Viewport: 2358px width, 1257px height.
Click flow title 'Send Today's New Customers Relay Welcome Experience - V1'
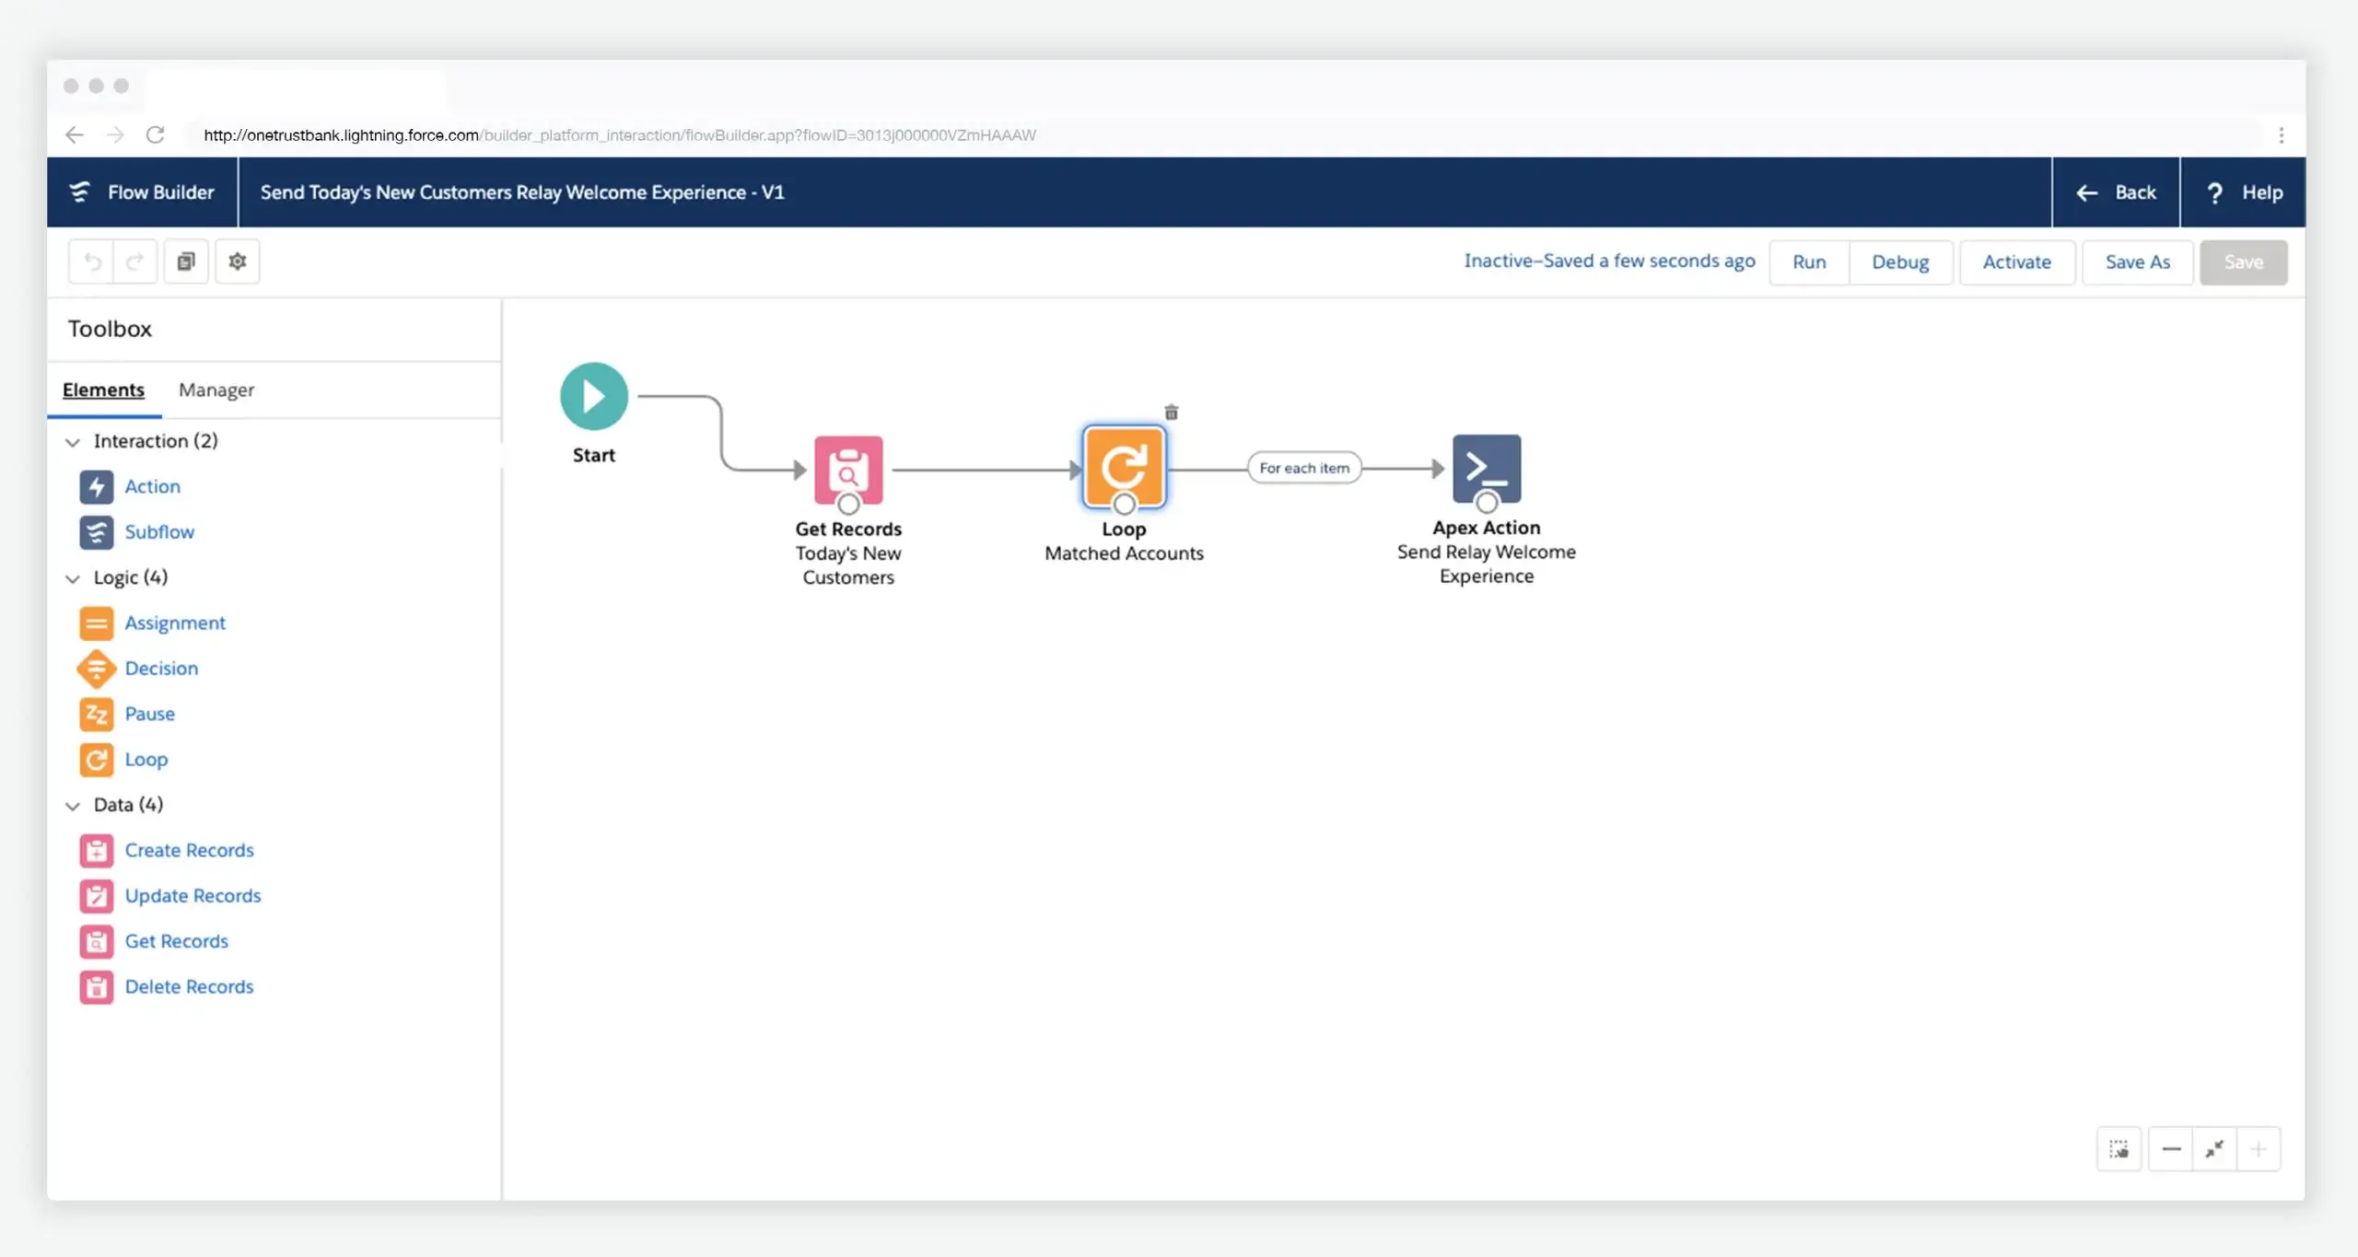522,192
